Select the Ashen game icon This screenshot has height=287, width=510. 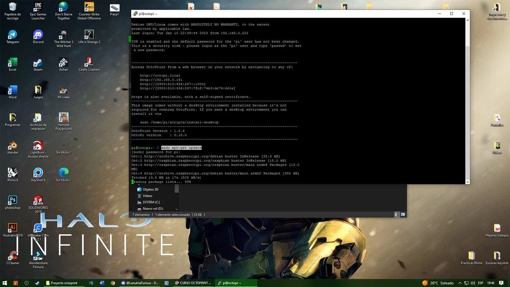[63, 65]
